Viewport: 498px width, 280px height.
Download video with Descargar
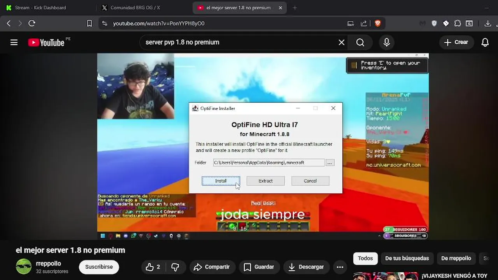[x=306, y=267]
